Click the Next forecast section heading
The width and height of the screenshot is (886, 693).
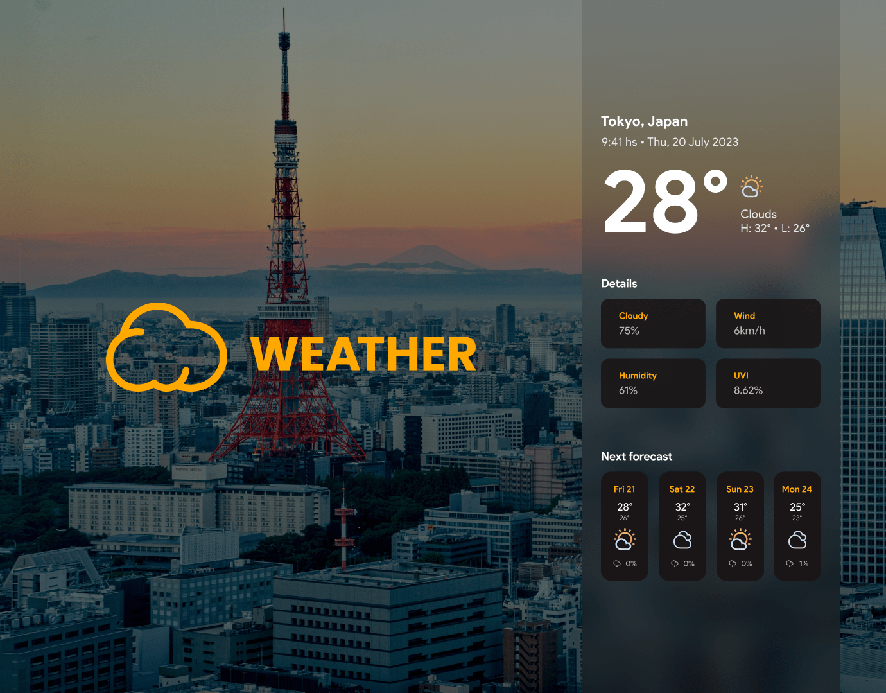636,456
